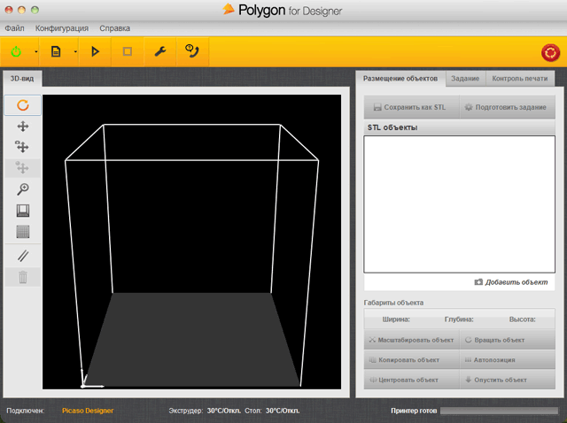This screenshot has height=423, width=567.
Task: Click Автопозиция button
Action: [x=508, y=360]
